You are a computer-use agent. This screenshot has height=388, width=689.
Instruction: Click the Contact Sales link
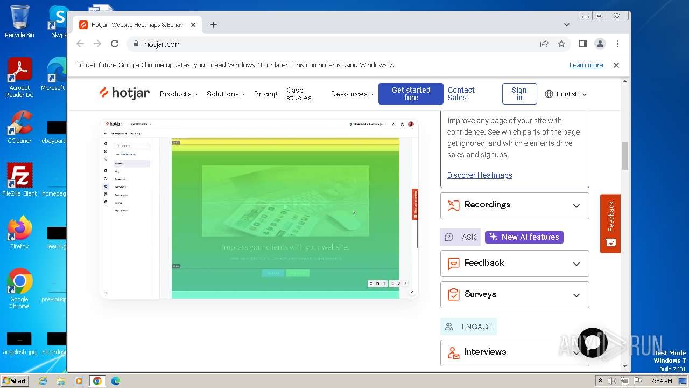(461, 94)
